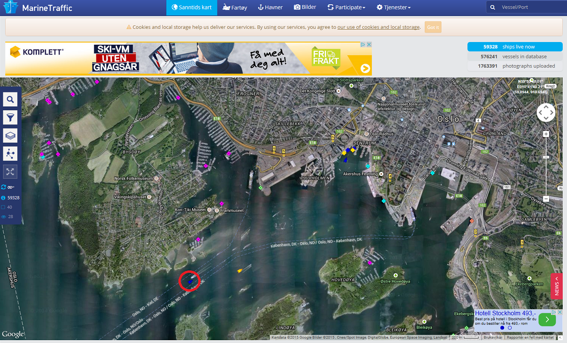Select the blue vessel near Bygdøy tip

[x=190, y=281]
